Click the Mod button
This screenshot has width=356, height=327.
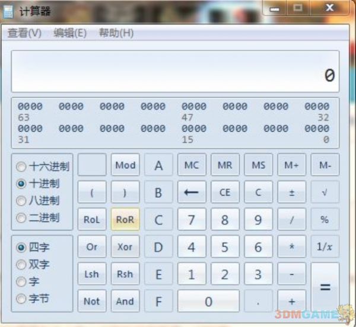(125, 165)
